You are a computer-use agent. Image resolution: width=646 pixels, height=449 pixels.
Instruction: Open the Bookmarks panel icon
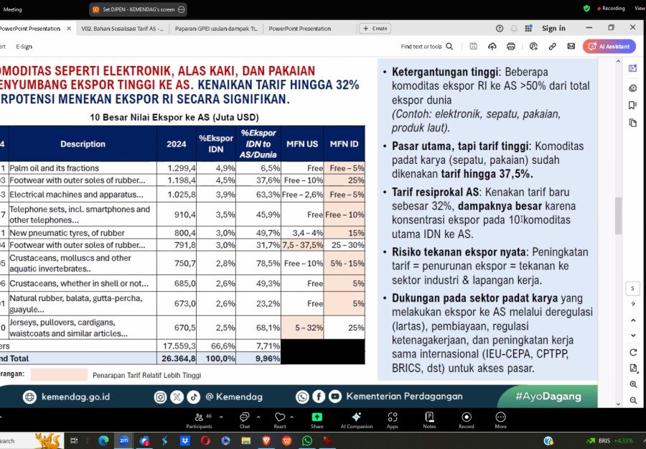click(x=633, y=105)
